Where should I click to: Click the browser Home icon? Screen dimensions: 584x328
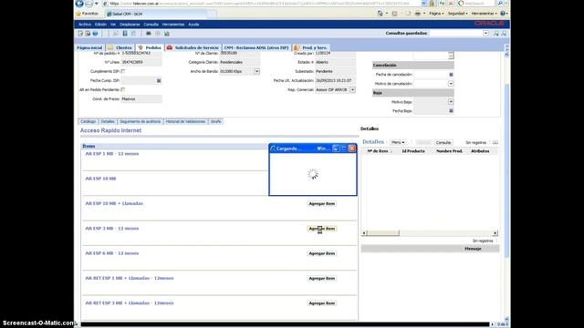click(x=381, y=14)
